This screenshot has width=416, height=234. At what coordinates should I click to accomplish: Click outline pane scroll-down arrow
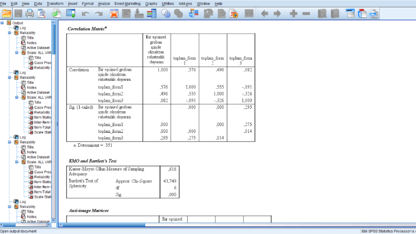54,220
